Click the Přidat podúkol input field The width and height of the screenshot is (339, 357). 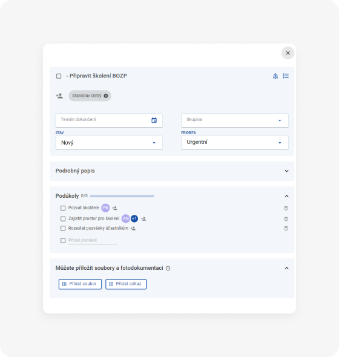(93, 240)
